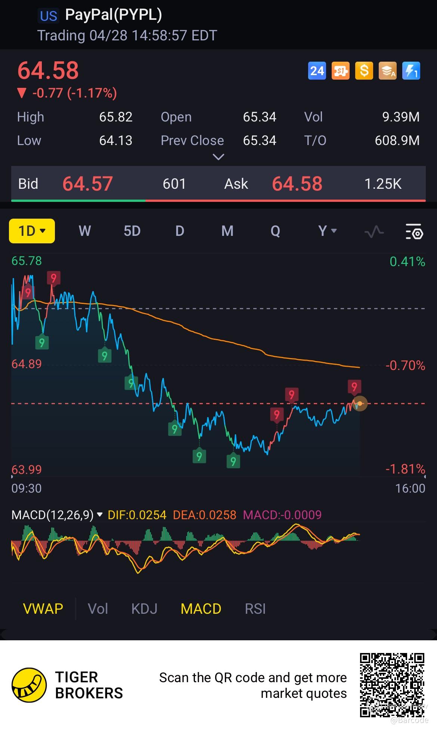Switch chart to M timeframe
The width and height of the screenshot is (437, 730).
pyautogui.click(x=227, y=231)
